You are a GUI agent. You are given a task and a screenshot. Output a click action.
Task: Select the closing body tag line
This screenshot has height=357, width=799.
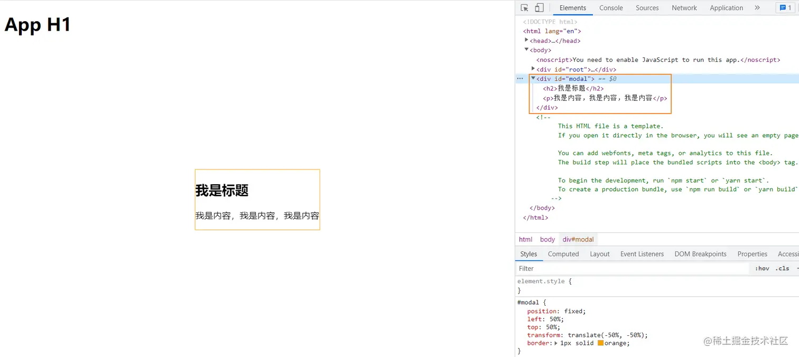click(542, 208)
